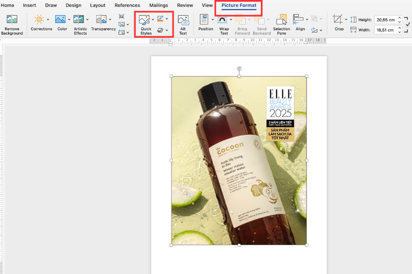The width and height of the screenshot is (412, 274).
Task: Toggle the lock aspect ratio checkbox
Action: tap(408, 24)
